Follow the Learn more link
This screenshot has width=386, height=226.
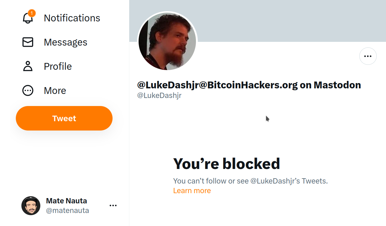(192, 191)
